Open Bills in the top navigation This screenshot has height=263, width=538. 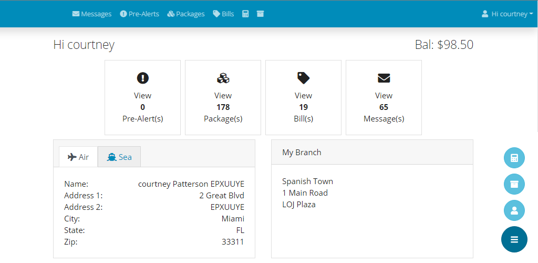pyautogui.click(x=223, y=14)
